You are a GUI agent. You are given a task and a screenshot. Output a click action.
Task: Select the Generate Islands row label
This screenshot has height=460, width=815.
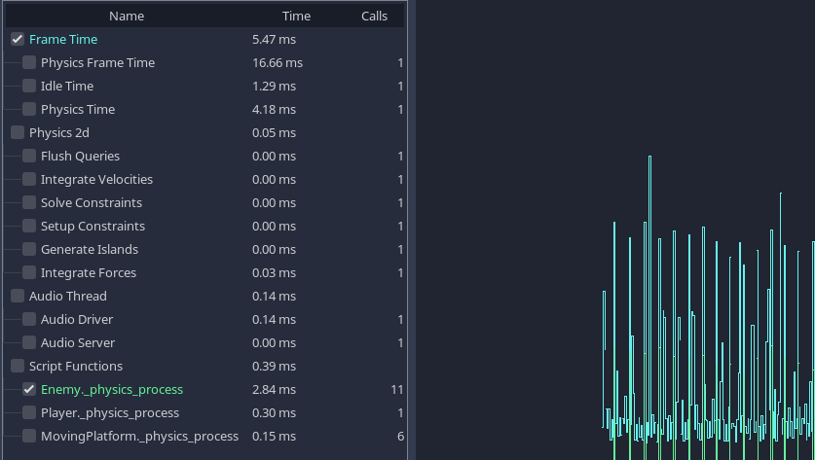click(x=90, y=250)
